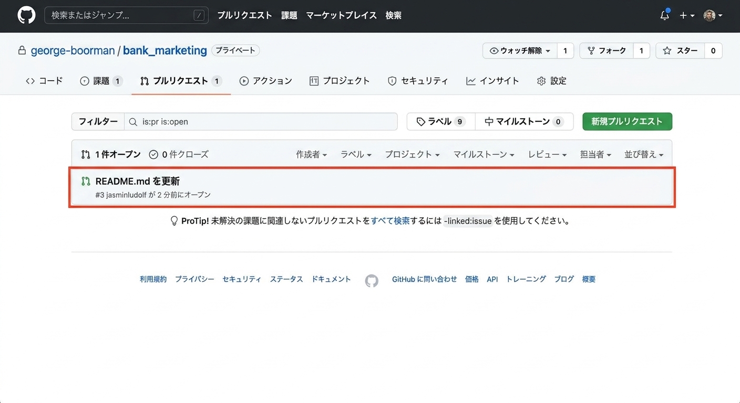Image resolution: width=740 pixels, height=403 pixels.
Task: Focus the 検索またはジャンプ search box
Action: click(x=126, y=15)
